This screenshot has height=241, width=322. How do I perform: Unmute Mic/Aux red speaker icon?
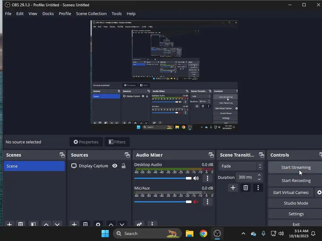tap(196, 202)
